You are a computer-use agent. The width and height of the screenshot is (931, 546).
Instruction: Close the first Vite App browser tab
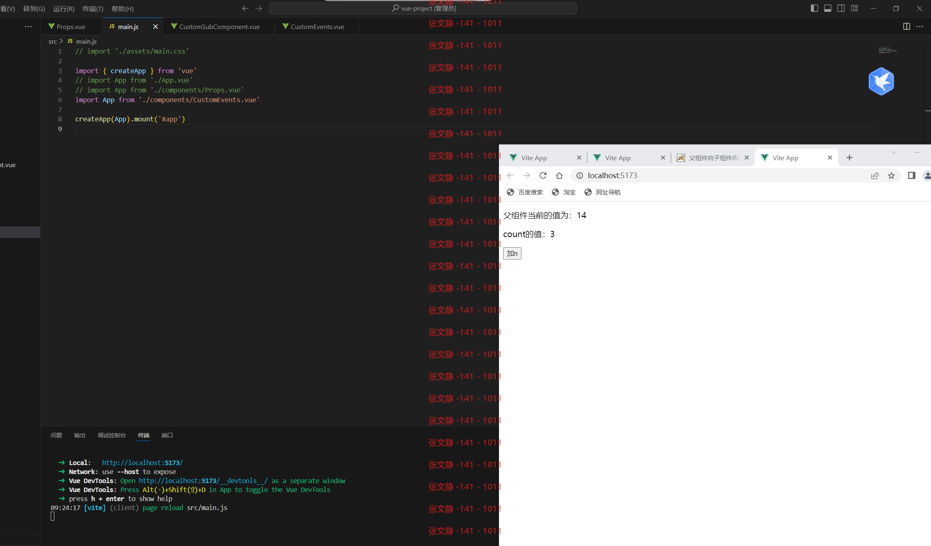coord(579,158)
